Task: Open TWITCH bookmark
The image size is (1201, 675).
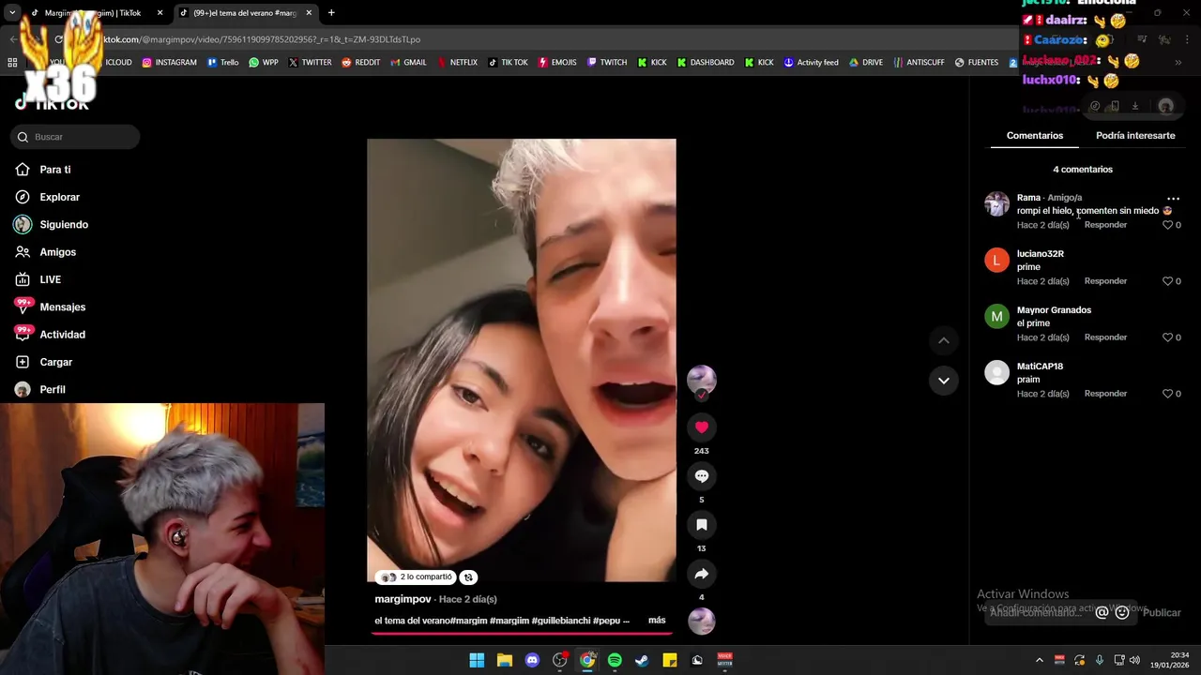Action: point(607,63)
